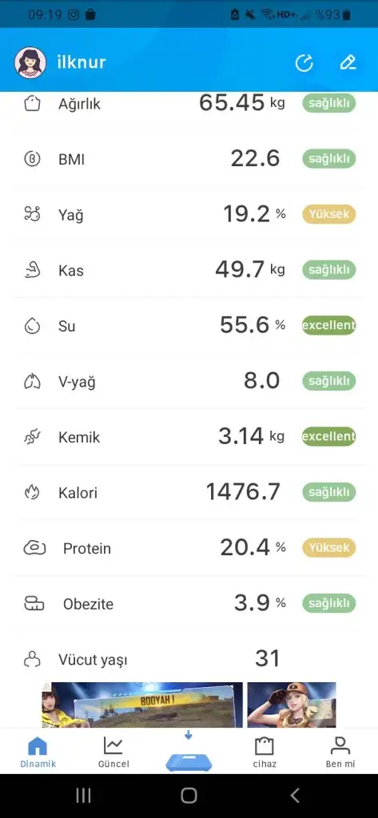The image size is (378, 818).
Task: Open the share icon in header
Action: pos(304,62)
